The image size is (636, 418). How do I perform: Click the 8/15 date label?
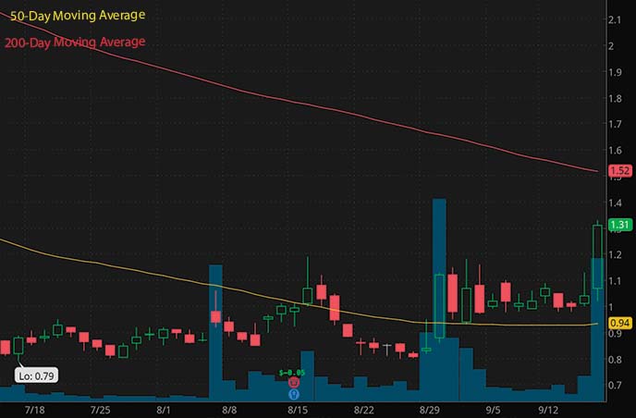pos(298,410)
